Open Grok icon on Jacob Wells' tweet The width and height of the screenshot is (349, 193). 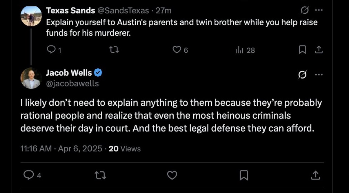[302, 75]
